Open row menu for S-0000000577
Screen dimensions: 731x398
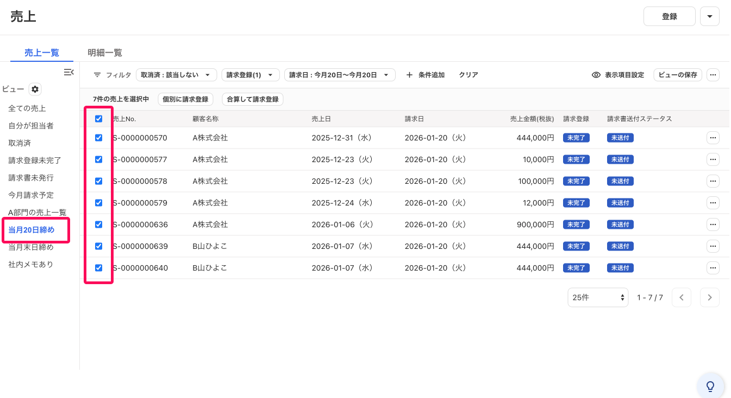pyautogui.click(x=713, y=159)
